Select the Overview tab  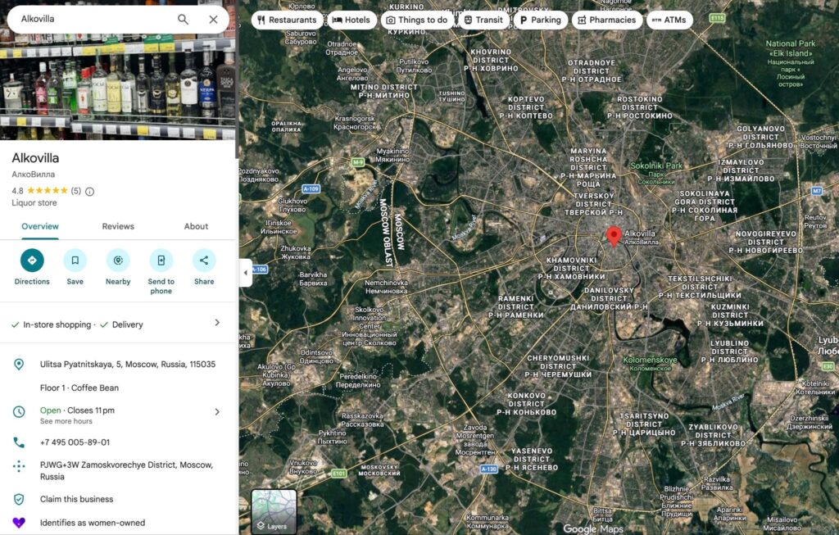coord(40,226)
